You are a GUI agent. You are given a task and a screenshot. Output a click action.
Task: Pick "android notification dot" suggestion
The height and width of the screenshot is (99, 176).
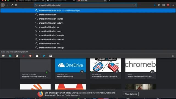49,43
